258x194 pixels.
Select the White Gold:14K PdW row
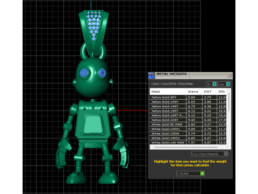click(188, 142)
